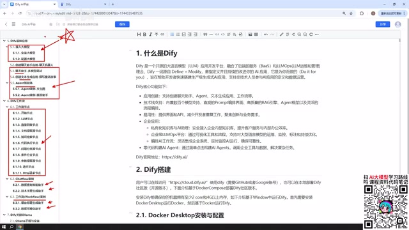Go back with the document back arrow

(x=6, y=24)
